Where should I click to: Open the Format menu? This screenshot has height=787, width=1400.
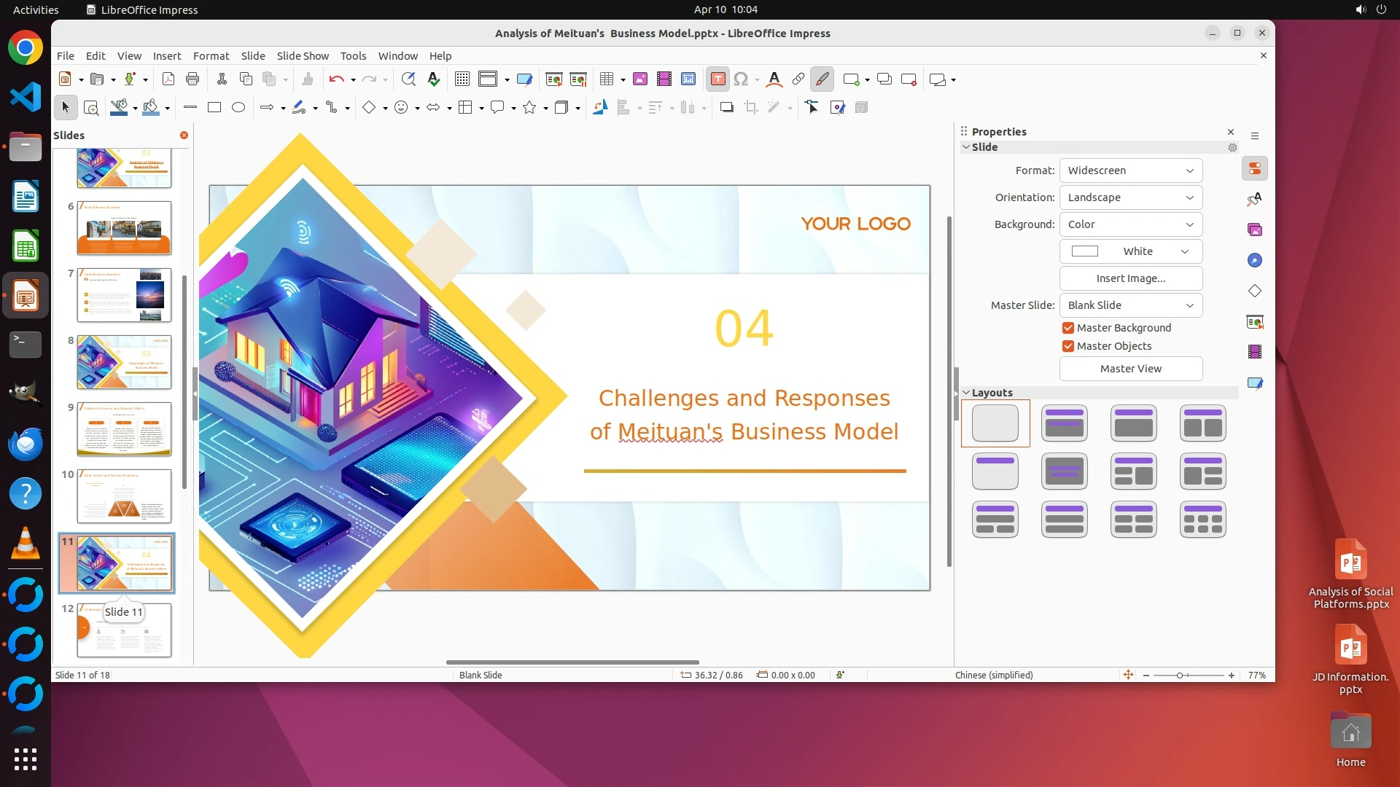(211, 56)
